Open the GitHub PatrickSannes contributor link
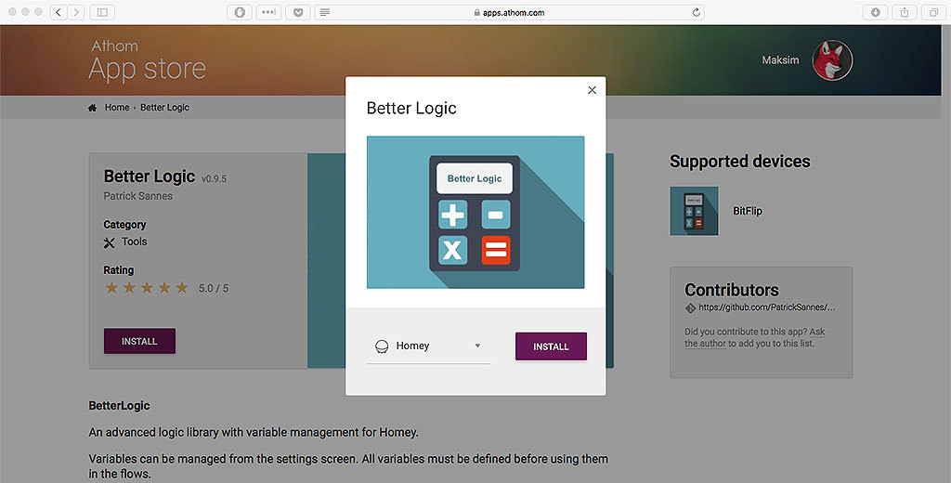 tap(766, 307)
